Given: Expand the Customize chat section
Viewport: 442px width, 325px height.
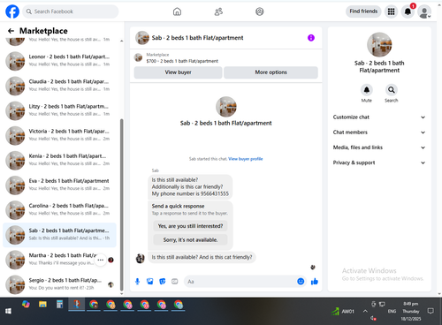Looking at the screenshot, I should (x=379, y=117).
